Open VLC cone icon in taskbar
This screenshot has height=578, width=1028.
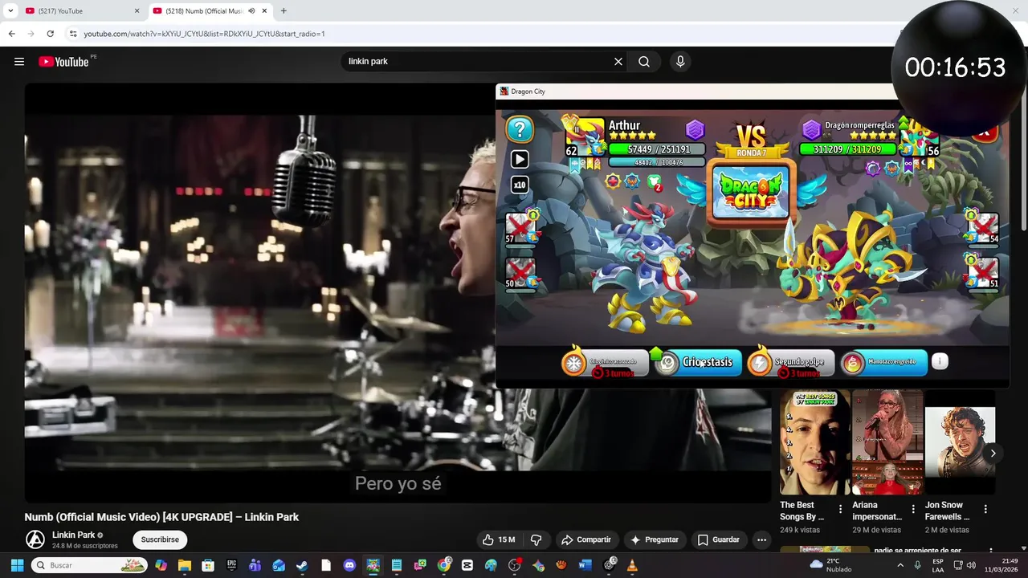pos(632,565)
